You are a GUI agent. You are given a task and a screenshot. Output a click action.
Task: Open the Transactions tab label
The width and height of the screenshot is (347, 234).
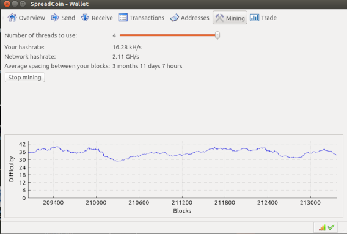coord(147,18)
